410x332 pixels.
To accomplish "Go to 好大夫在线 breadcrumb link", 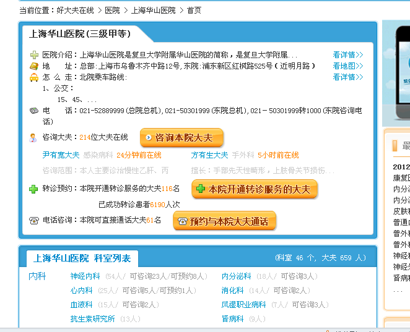I will pyautogui.click(x=75, y=11).
